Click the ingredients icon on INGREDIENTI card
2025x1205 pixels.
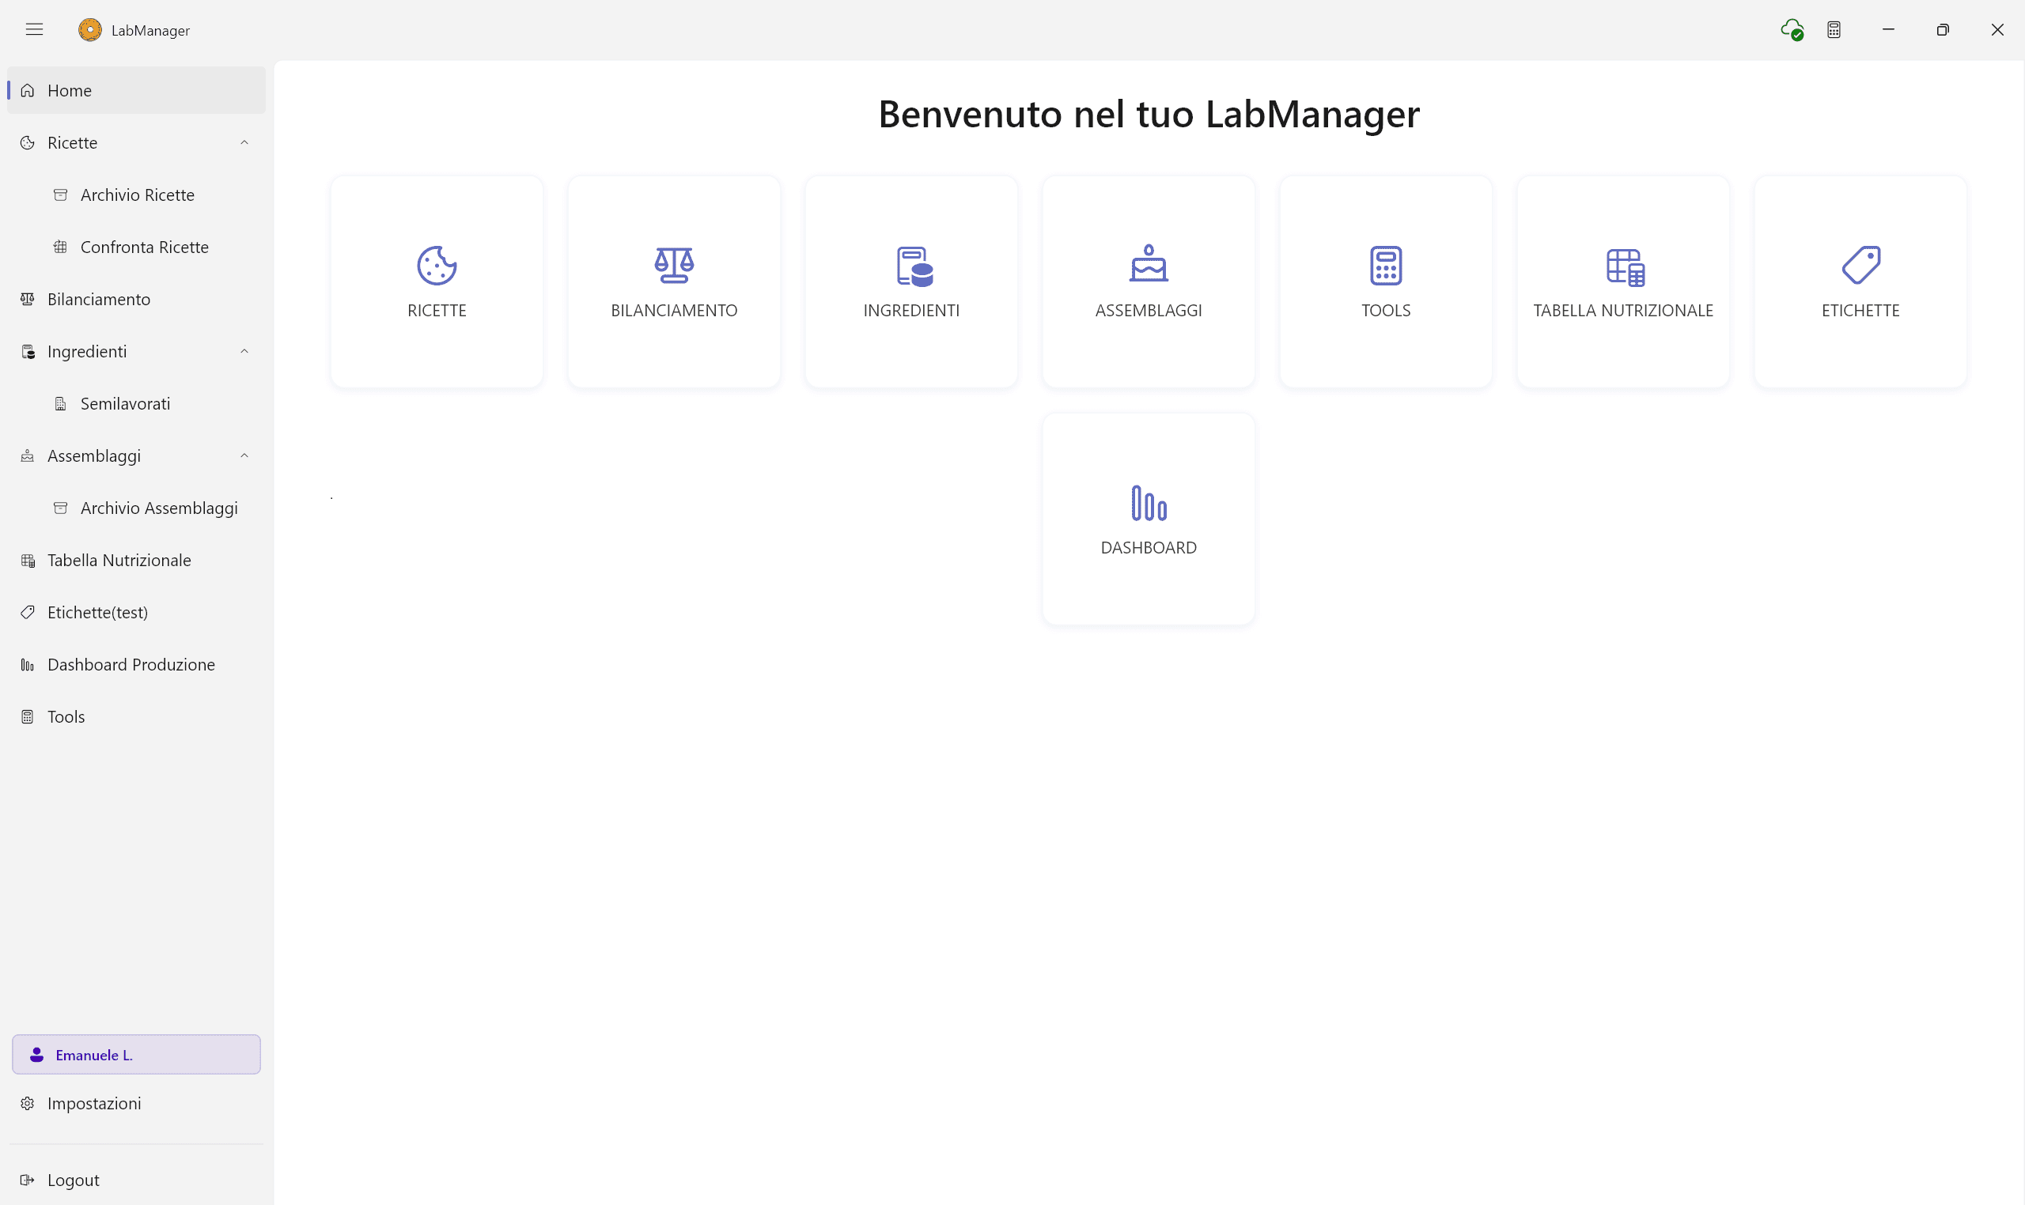coord(910,265)
